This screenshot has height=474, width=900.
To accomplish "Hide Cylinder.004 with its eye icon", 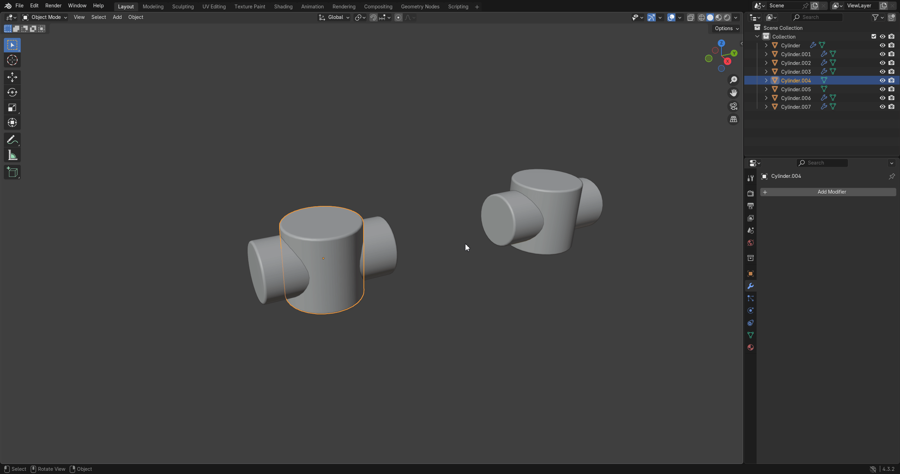I will [x=882, y=80].
